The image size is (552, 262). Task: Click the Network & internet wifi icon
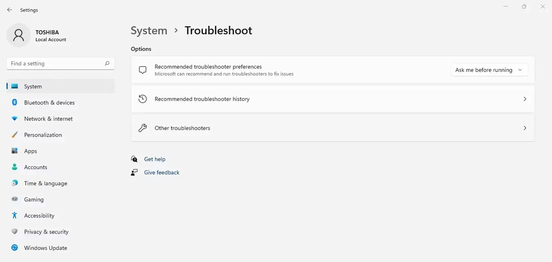tap(15, 119)
